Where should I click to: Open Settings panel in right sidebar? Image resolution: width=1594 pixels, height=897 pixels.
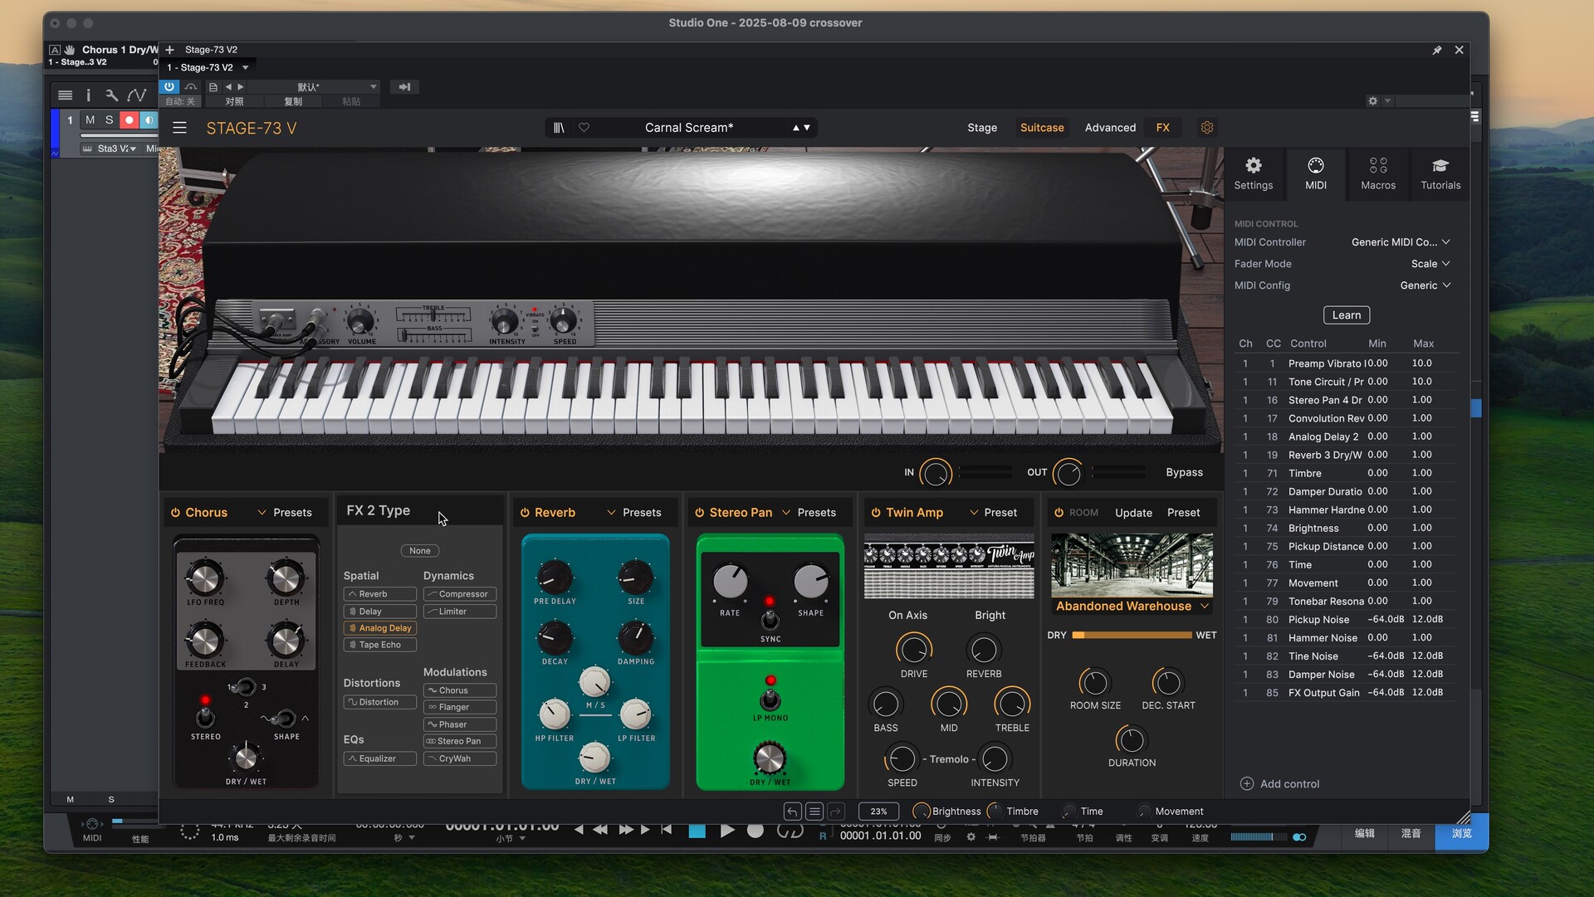pos(1253,173)
